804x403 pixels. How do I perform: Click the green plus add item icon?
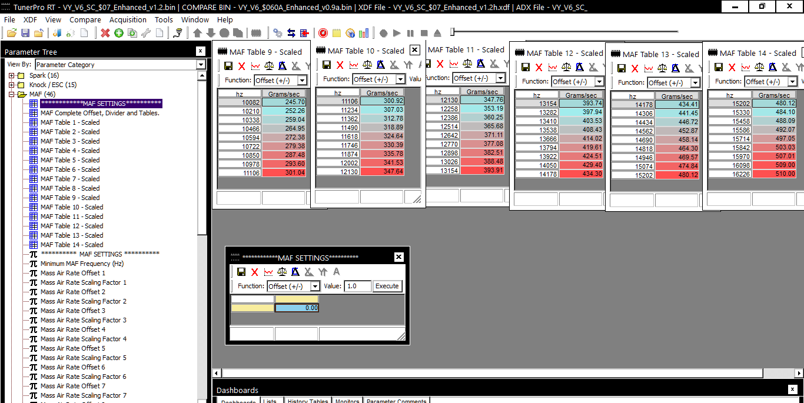119,33
